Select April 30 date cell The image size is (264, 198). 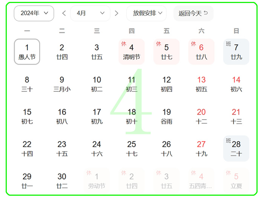[x=62, y=180]
